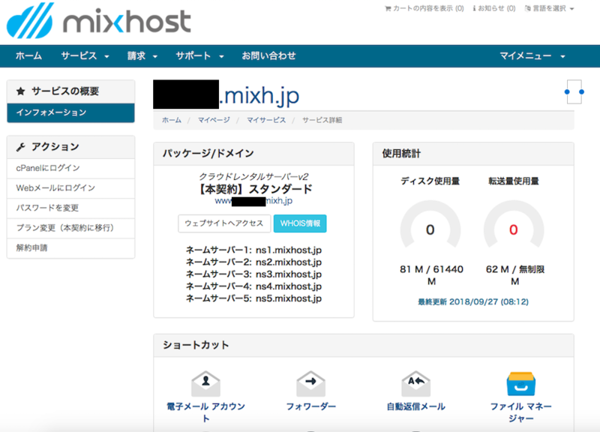Click ネームサーバー4: ns4.mixhost.jp text

coord(253,286)
